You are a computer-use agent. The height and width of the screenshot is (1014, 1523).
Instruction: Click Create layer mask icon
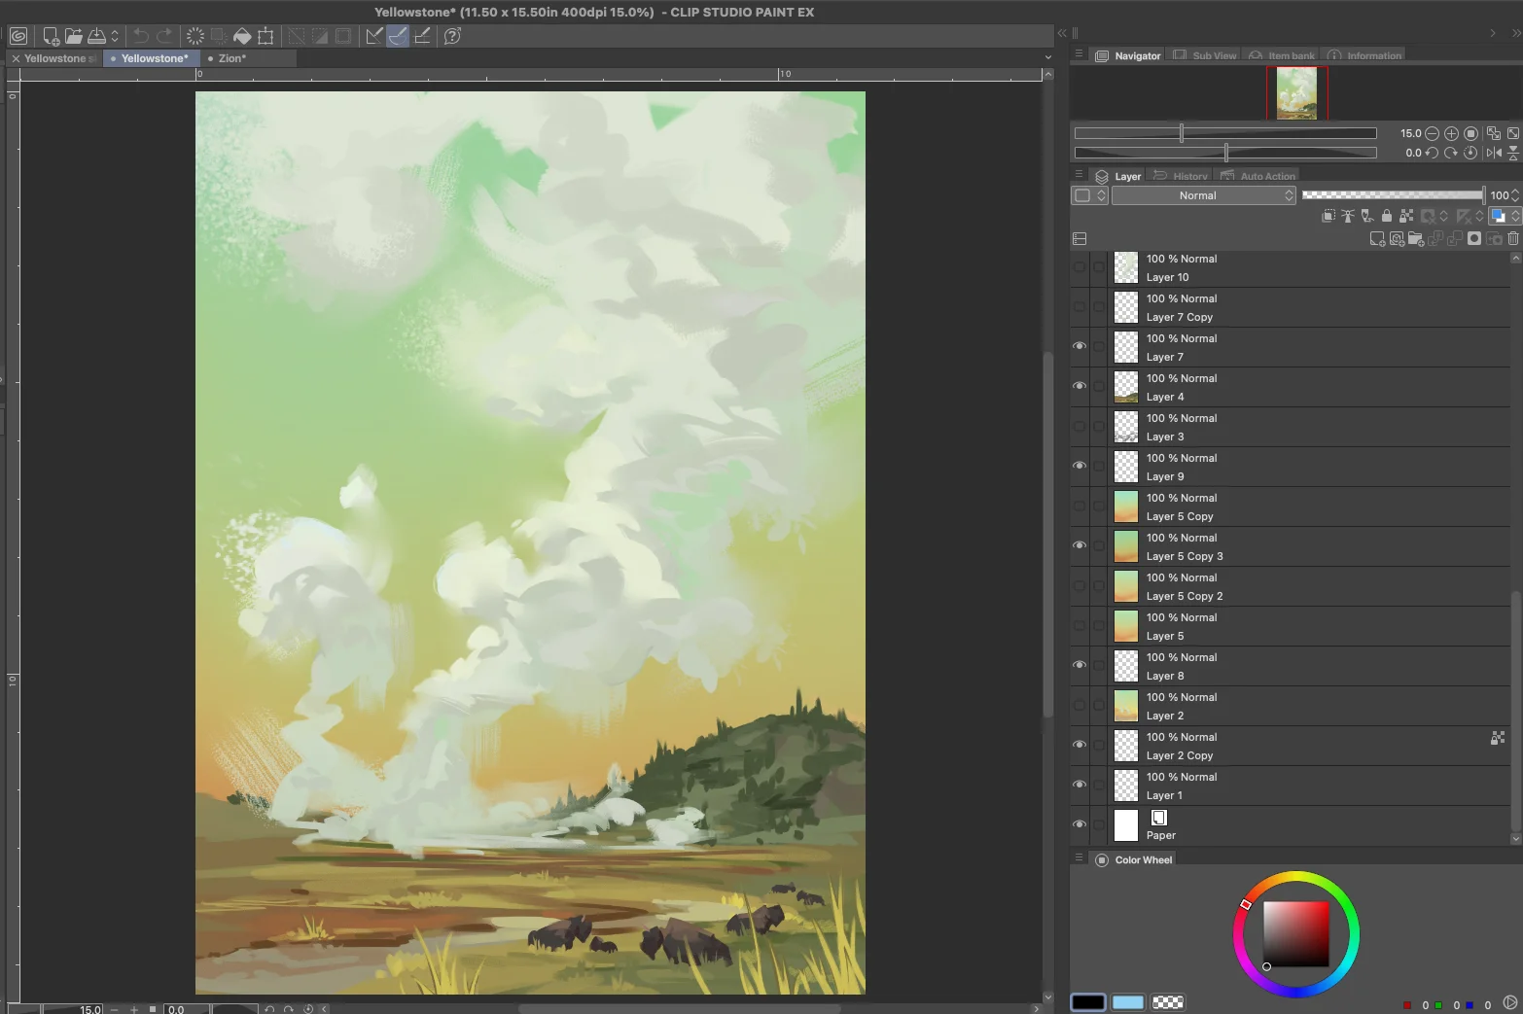click(x=1474, y=238)
